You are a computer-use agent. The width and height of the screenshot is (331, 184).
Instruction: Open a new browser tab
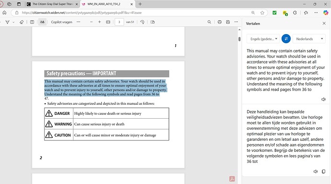[140, 4]
